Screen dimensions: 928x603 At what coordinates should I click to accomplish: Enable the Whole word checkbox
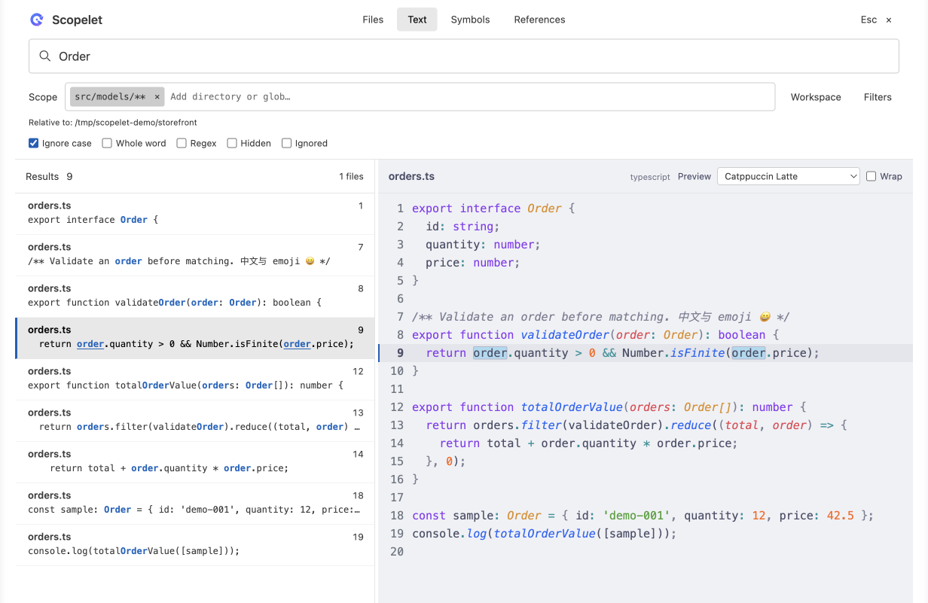(x=107, y=143)
